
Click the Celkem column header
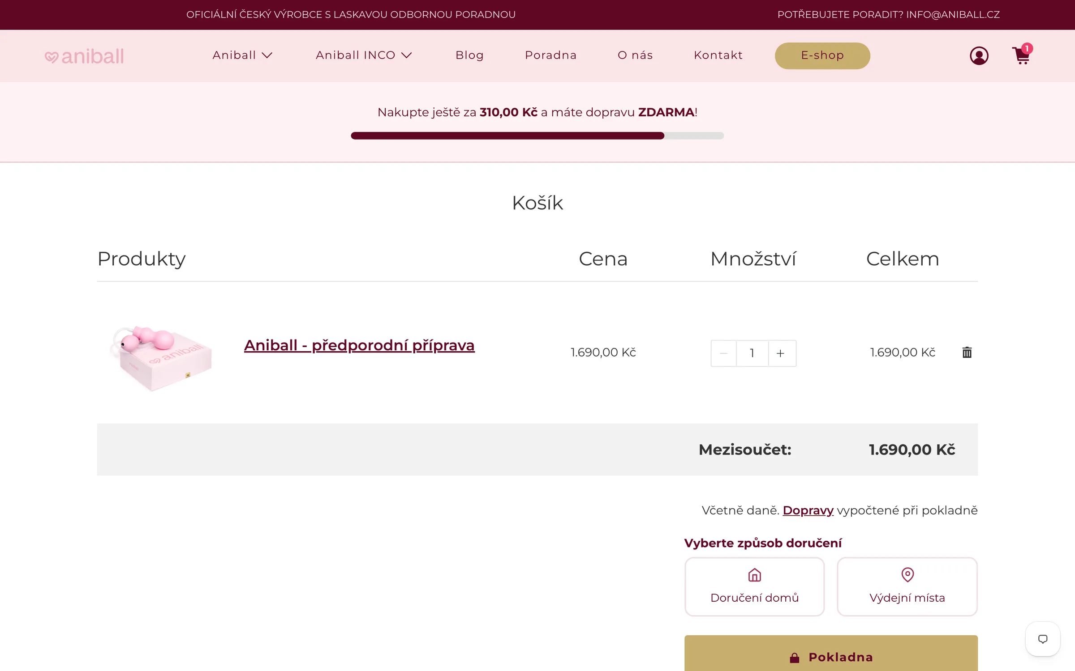(x=903, y=259)
